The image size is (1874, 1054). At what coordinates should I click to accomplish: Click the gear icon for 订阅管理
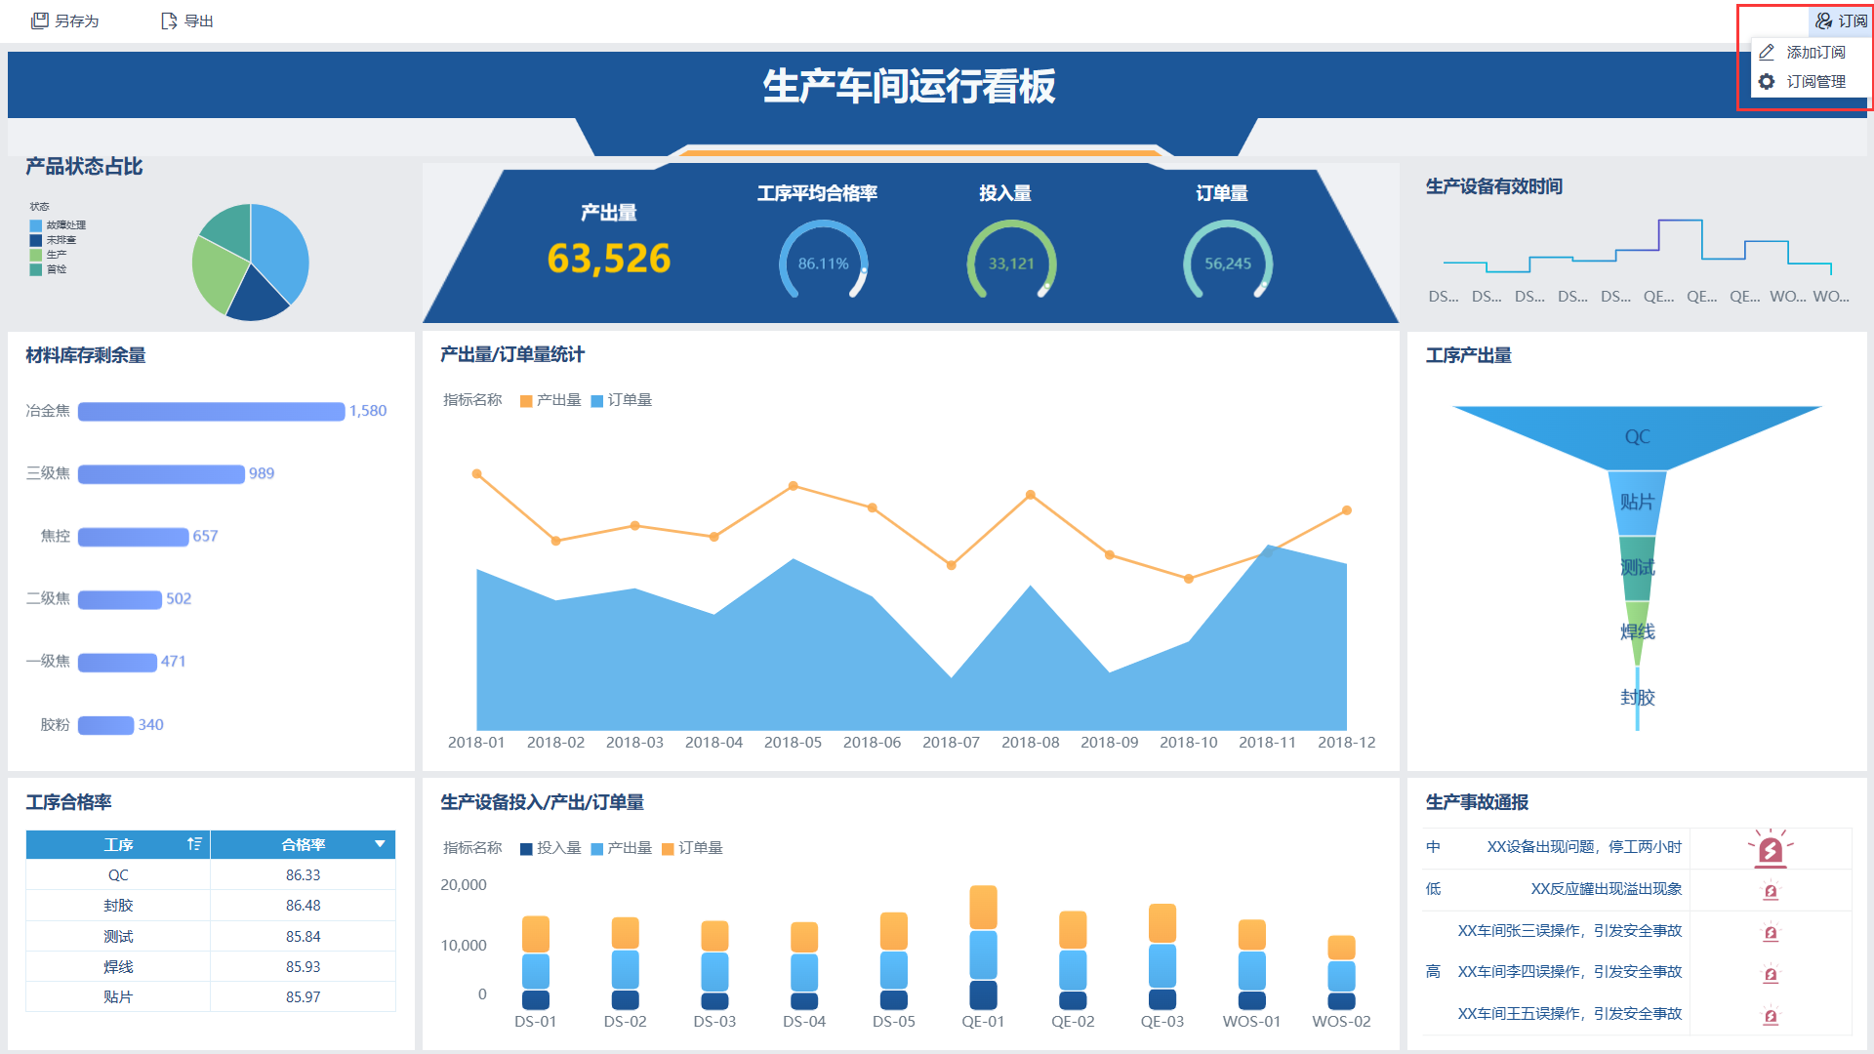(x=1767, y=82)
